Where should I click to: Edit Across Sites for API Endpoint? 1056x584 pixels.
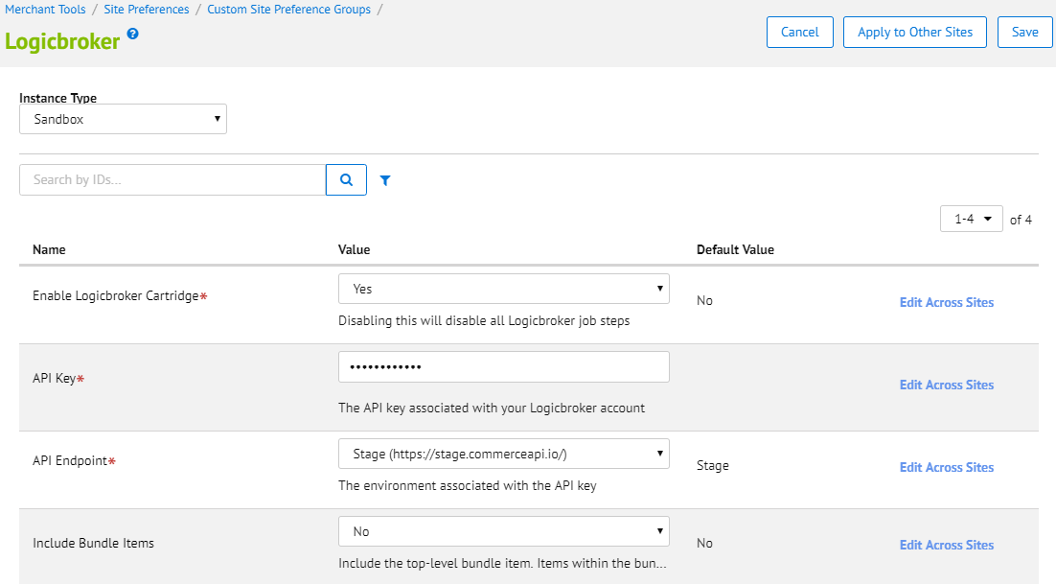pyautogui.click(x=946, y=467)
